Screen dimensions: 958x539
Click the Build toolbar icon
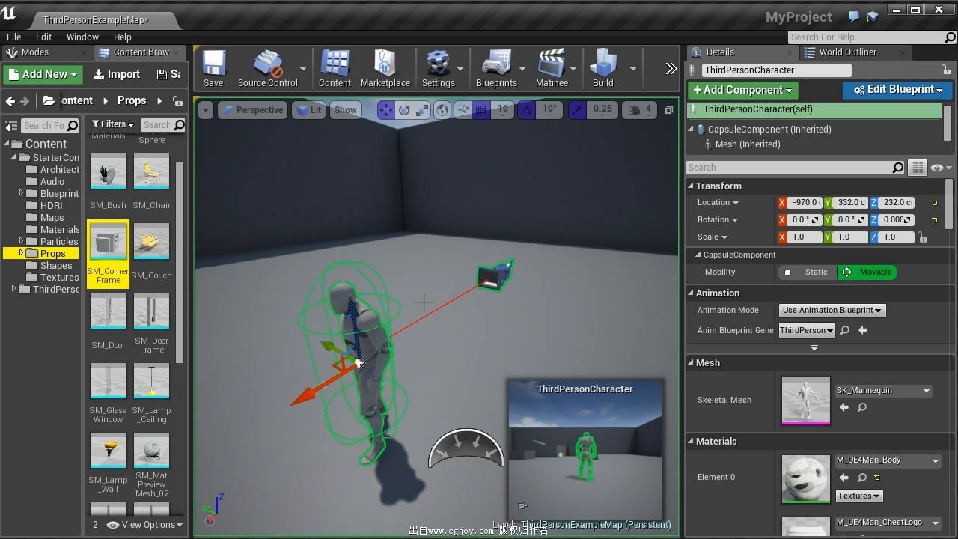pos(602,69)
